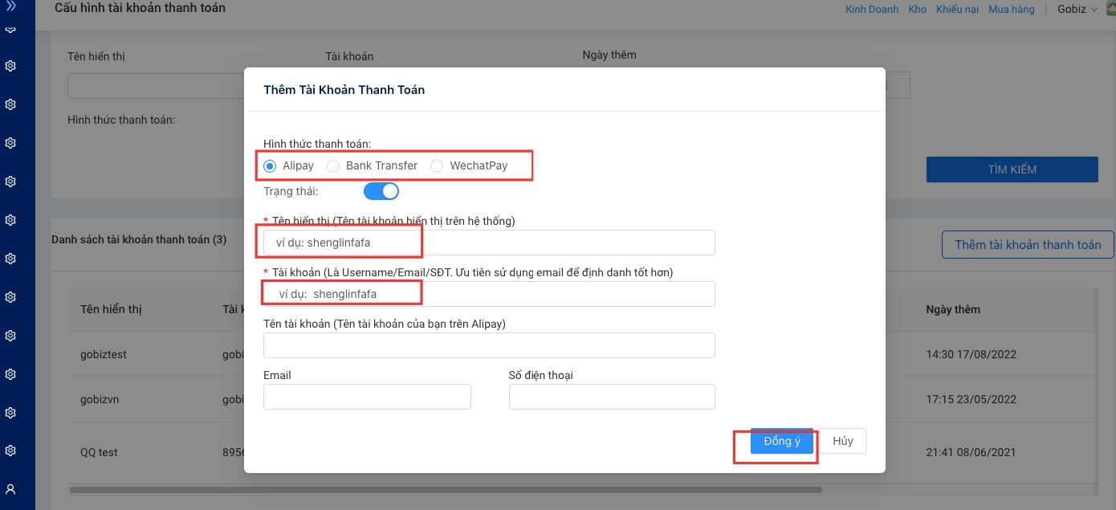
Task: Open Kinh Doanh menu item
Action: [872, 10]
